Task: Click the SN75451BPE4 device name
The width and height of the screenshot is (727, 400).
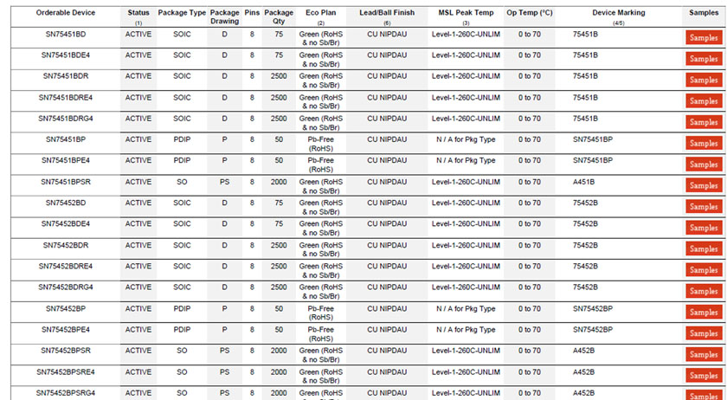Action: pyautogui.click(x=65, y=160)
